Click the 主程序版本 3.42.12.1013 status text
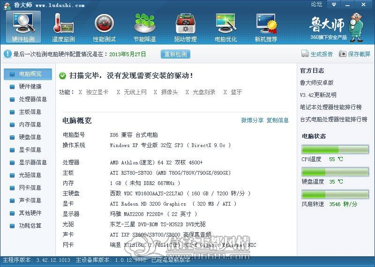 click(x=37, y=260)
